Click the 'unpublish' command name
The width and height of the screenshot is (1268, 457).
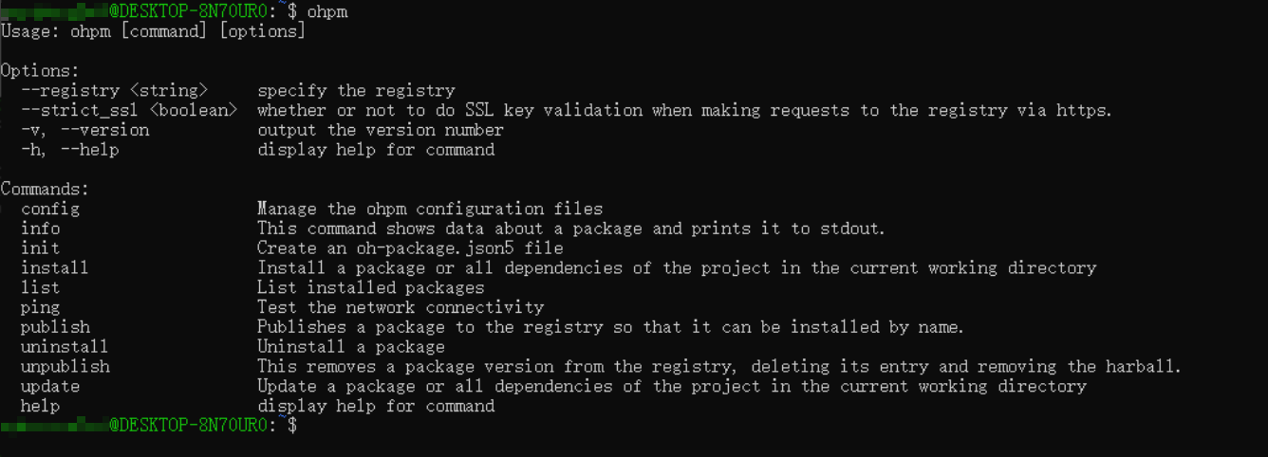pyautogui.click(x=65, y=367)
